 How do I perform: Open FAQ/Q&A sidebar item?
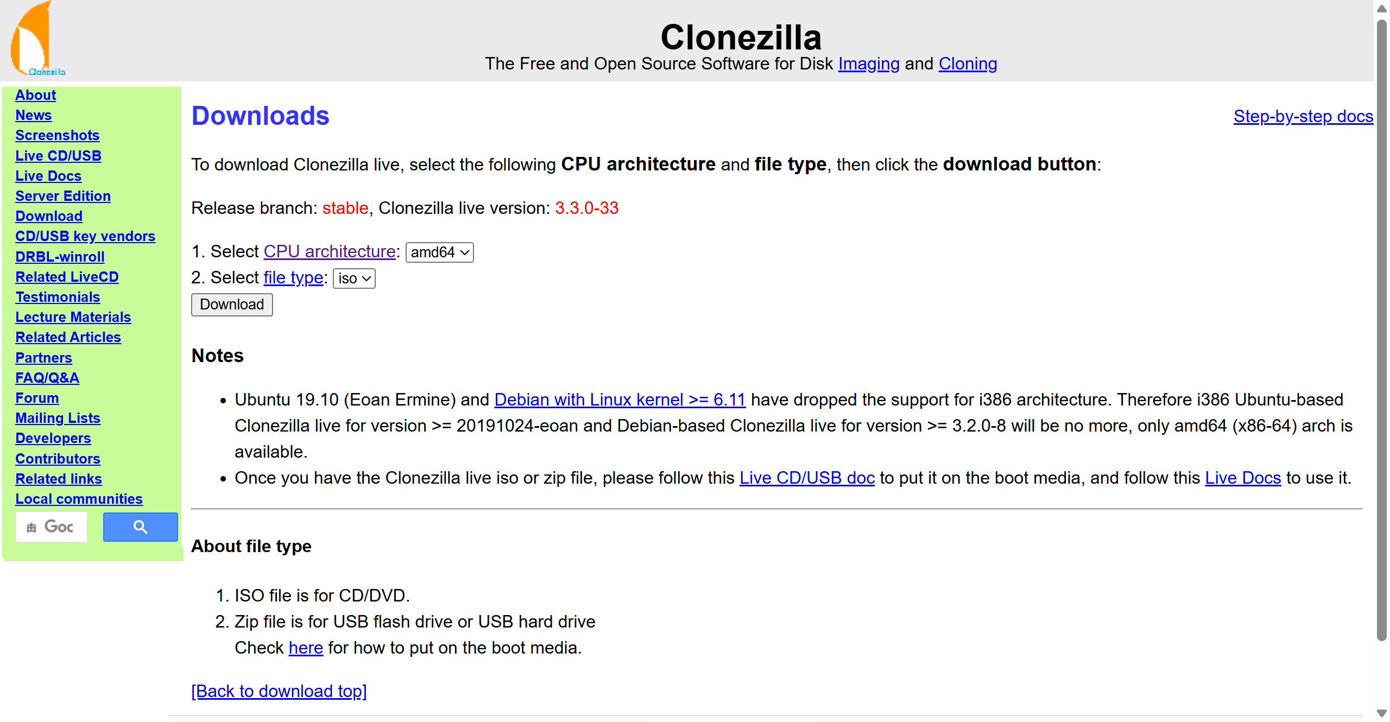(x=47, y=378)
